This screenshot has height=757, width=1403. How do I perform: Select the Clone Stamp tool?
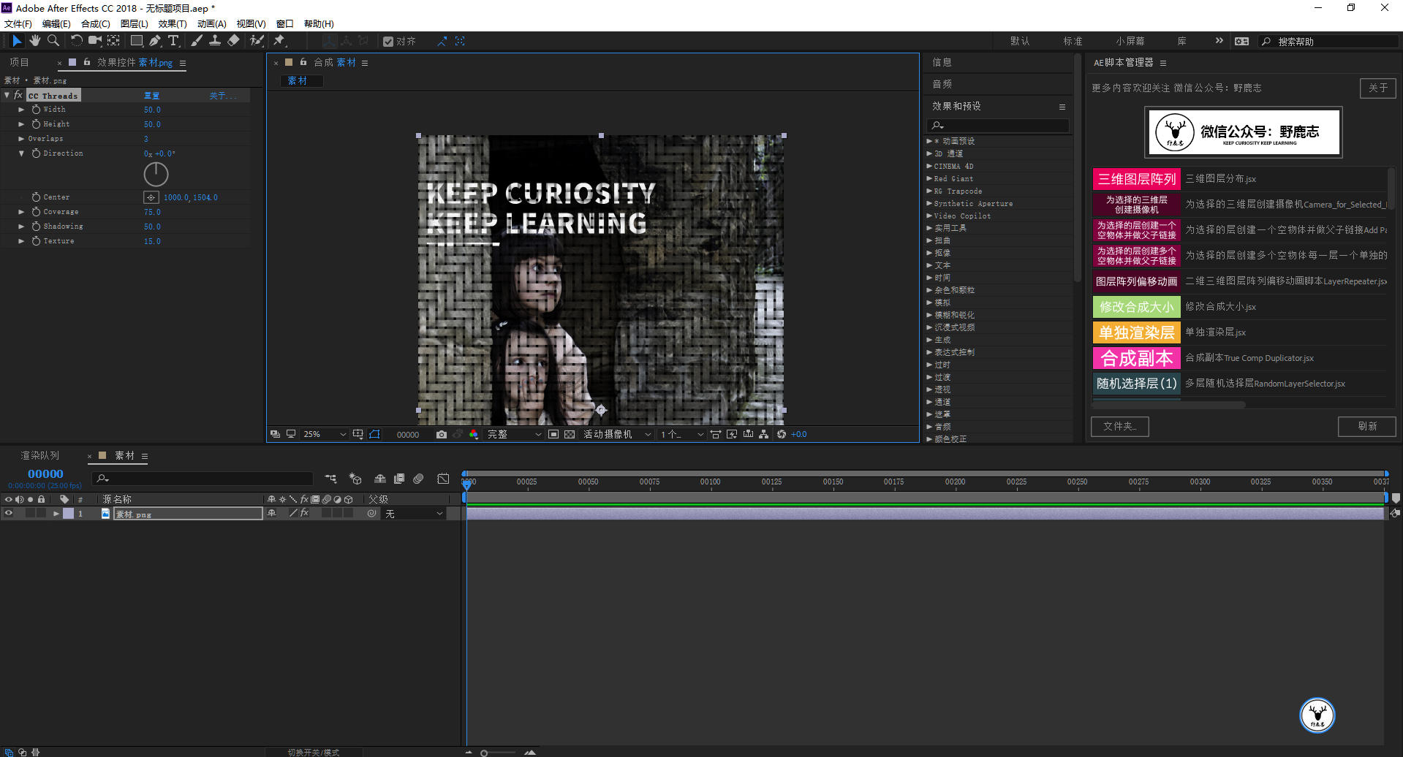(x=215, y=41)
